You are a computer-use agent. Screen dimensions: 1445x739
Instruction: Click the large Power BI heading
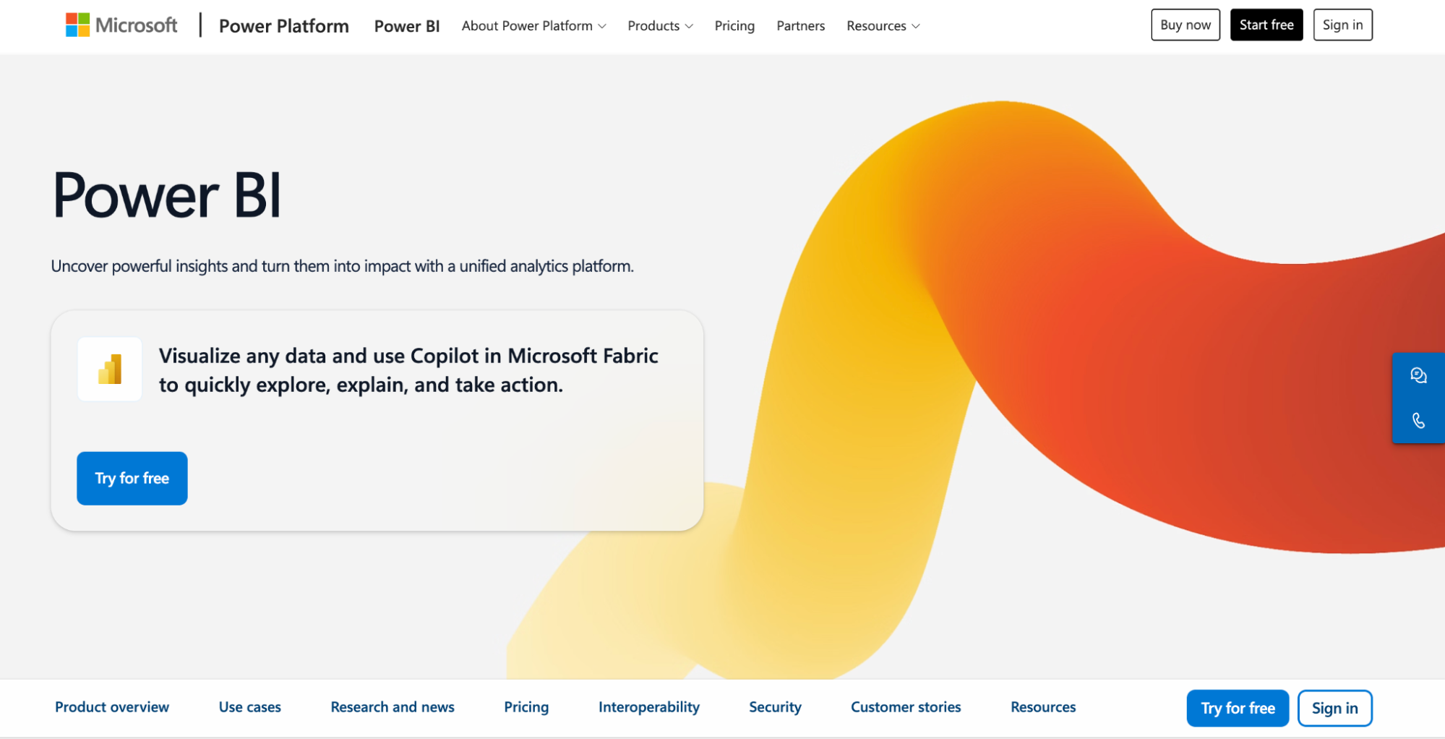coord(167,195)
